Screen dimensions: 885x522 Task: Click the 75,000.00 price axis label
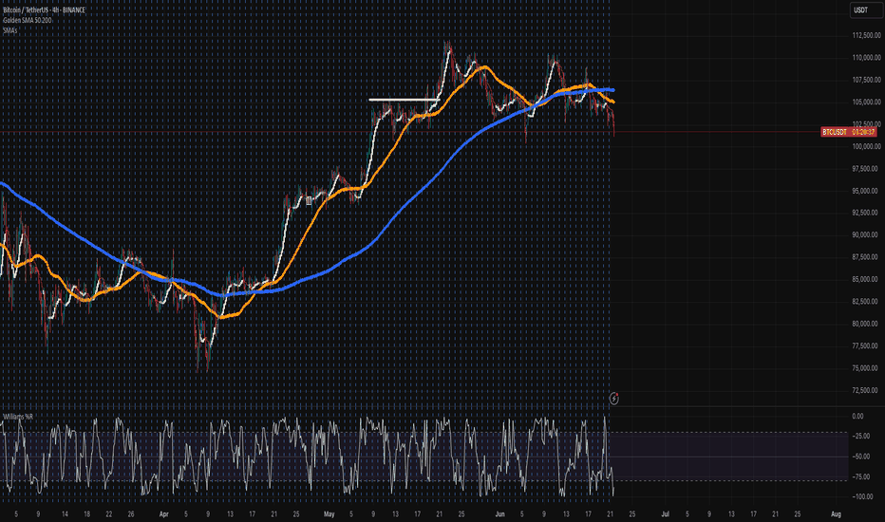[x=866, y=368]
